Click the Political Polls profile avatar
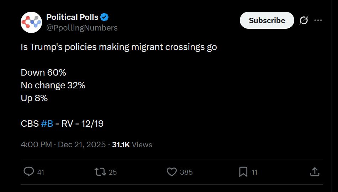The height and width of the screenshot is (192, 338). coord(31,22)
